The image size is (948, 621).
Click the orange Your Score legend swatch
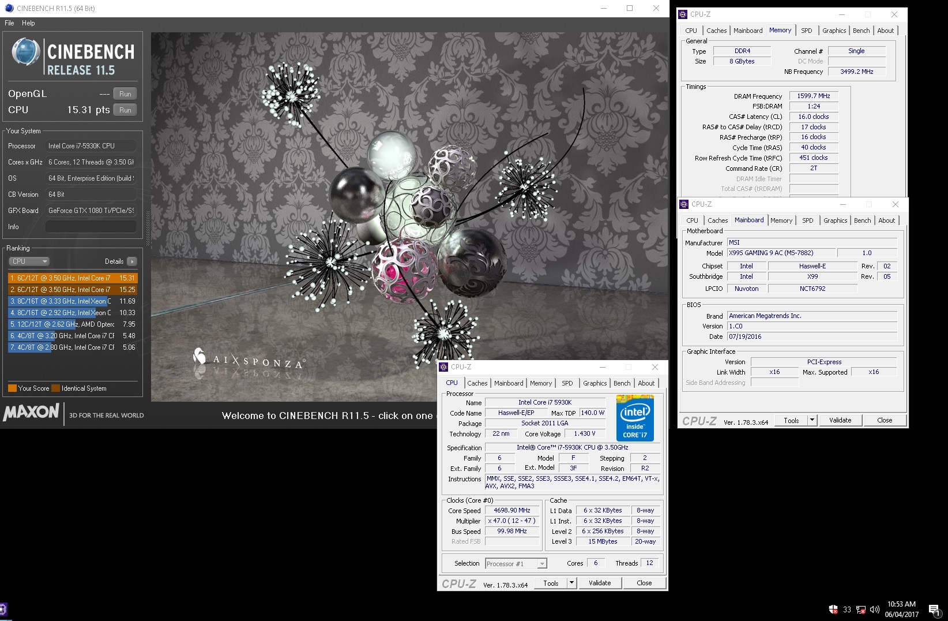click(12, 388)
